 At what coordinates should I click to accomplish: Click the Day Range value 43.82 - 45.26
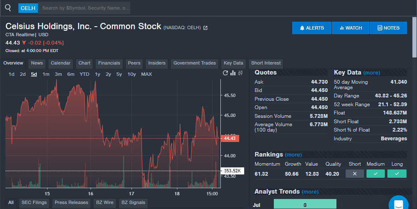pos(391,96)
